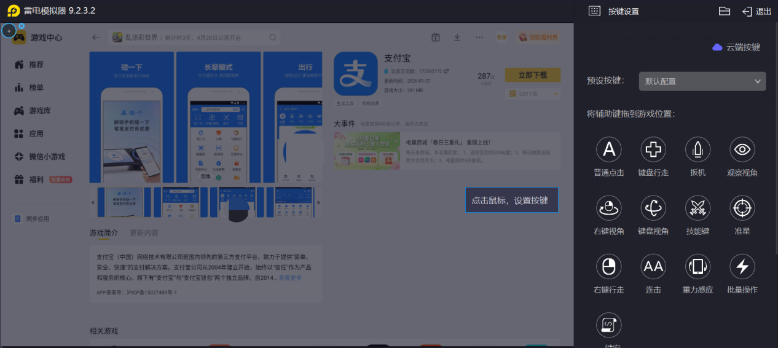Open the key config folder icon
Image resolution: width=778 pixels, height=348 pixels.
(725, 11)
